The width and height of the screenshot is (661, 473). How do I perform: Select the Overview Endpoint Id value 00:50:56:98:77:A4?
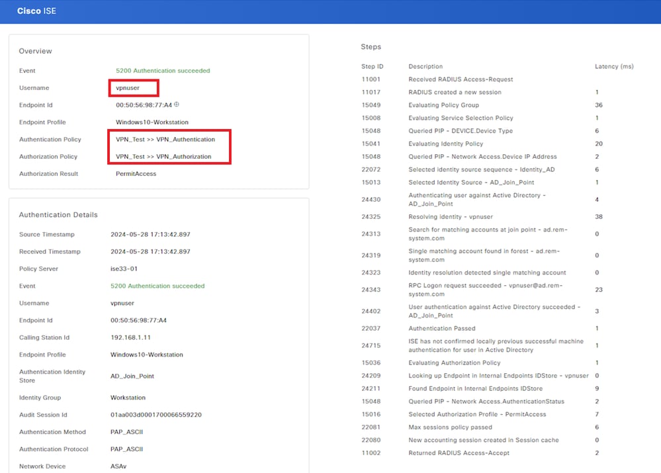(144, 105)
